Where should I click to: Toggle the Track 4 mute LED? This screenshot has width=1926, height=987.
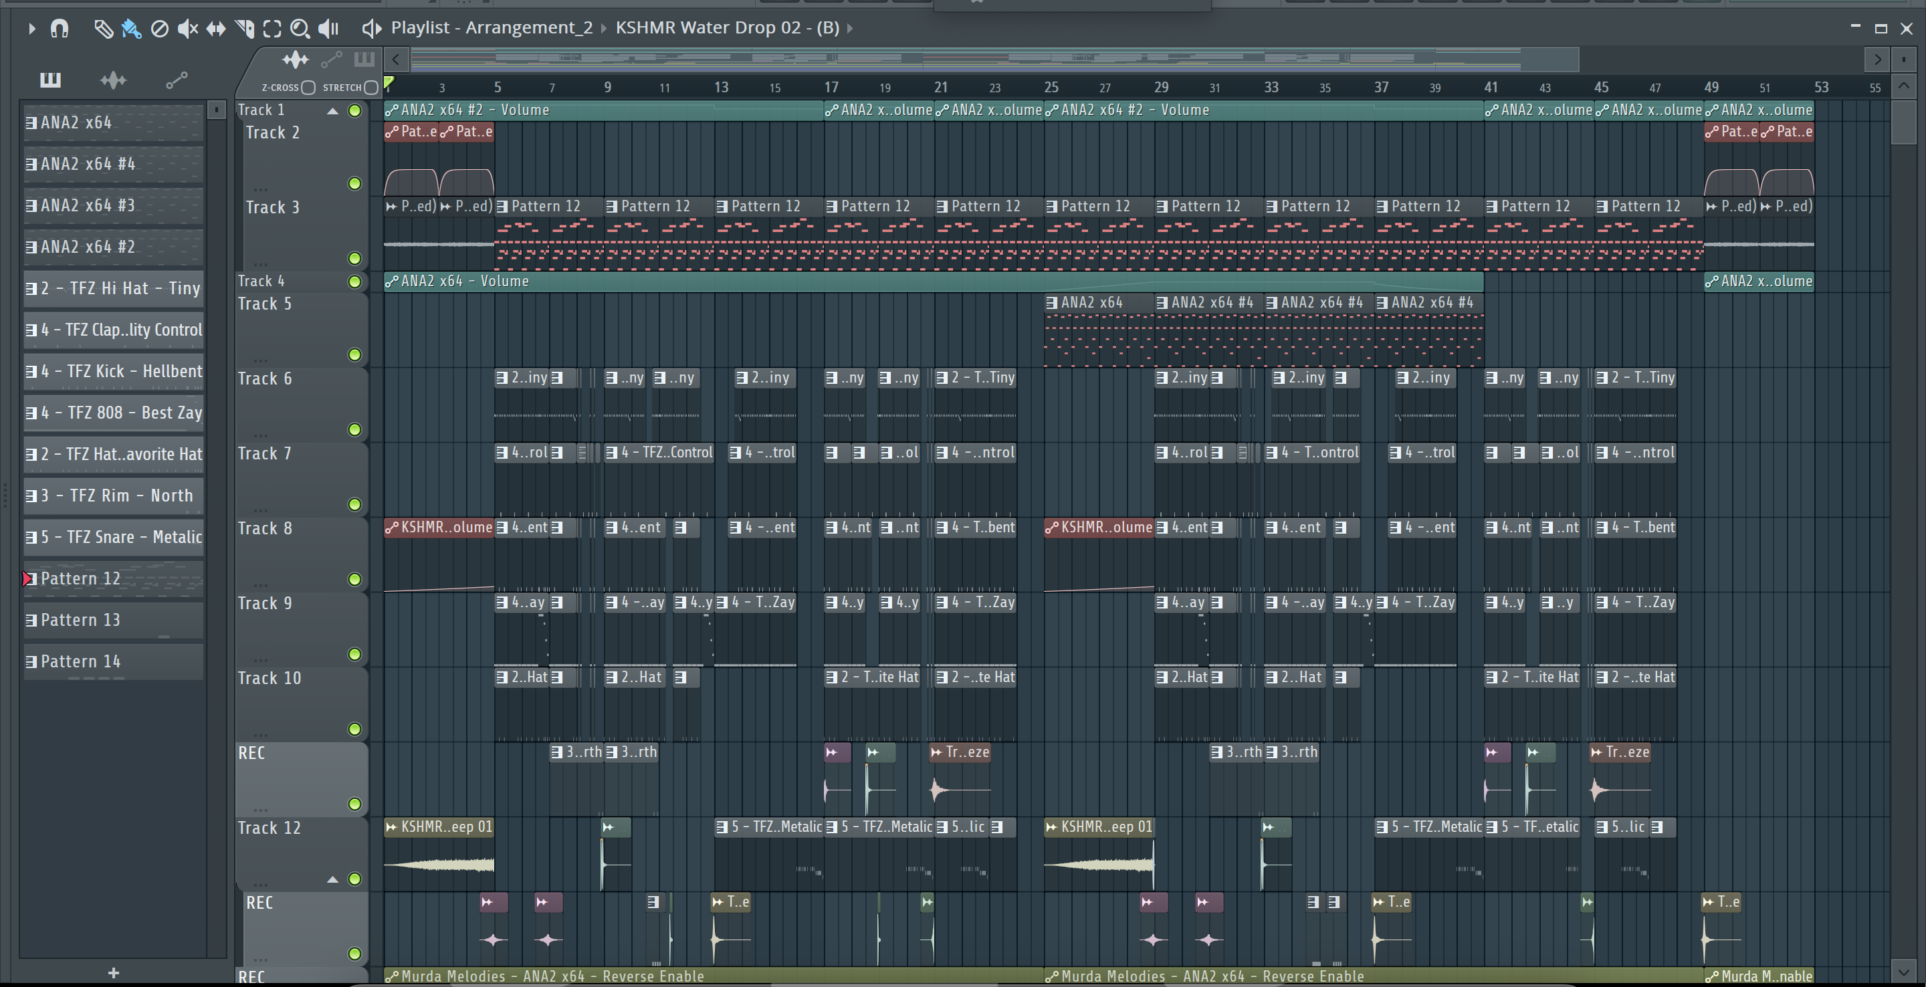coord(354,281)
